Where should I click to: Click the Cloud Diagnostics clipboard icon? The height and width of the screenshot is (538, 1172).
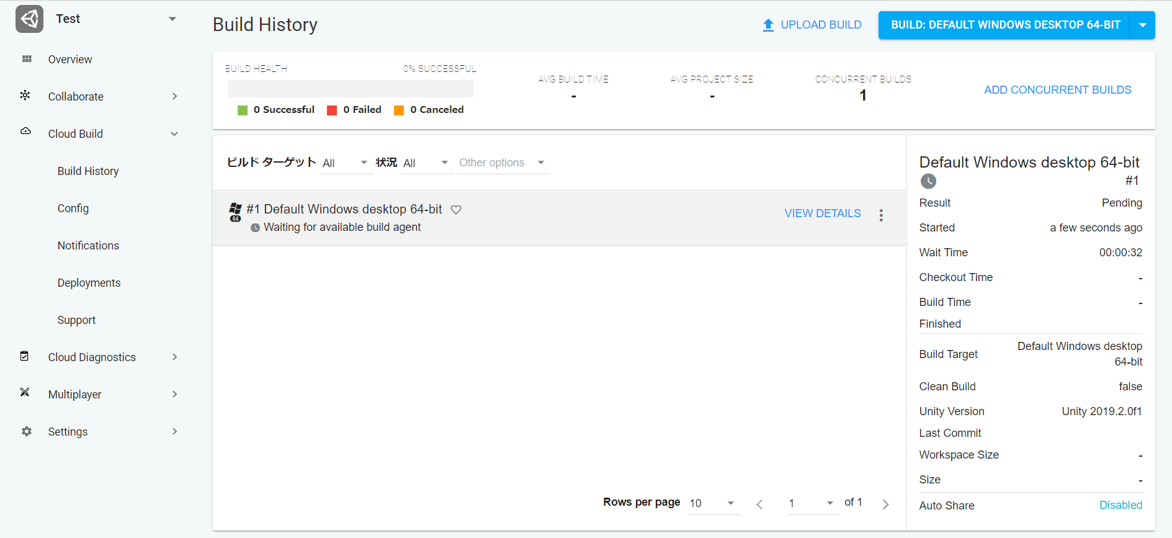tap(24, 356)
